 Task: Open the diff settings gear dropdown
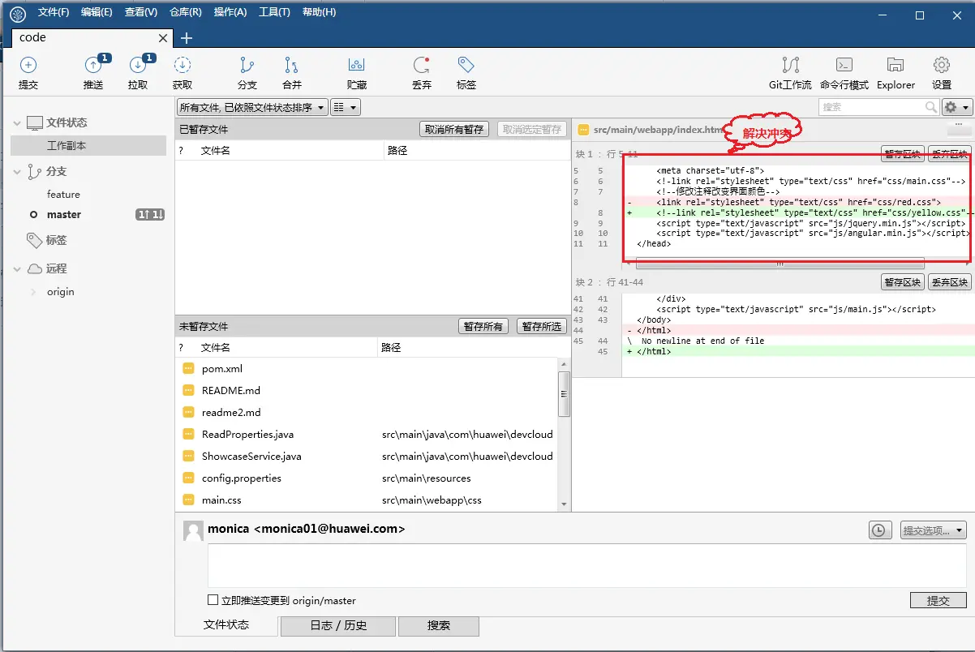point(956,107)
